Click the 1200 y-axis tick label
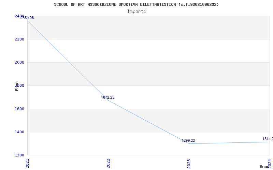Screen dimensions: 273x170 [x=19, y=155]
